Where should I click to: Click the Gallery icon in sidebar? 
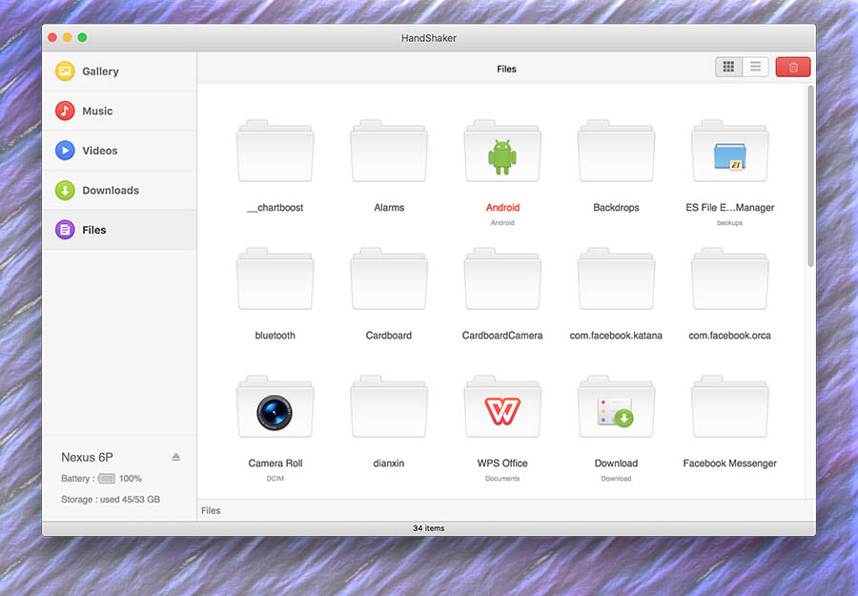[x=65, y=72]
